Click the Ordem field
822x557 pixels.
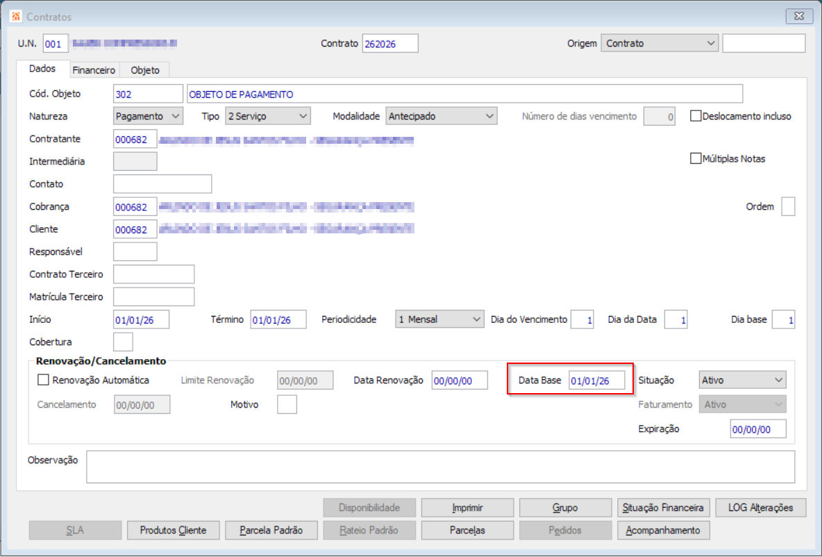point(789,207)
